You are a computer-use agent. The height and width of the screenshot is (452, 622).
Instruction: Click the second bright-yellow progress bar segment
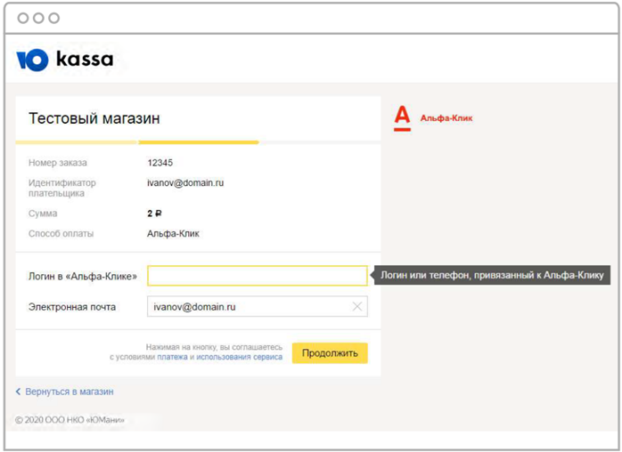[x=198, y=141]
